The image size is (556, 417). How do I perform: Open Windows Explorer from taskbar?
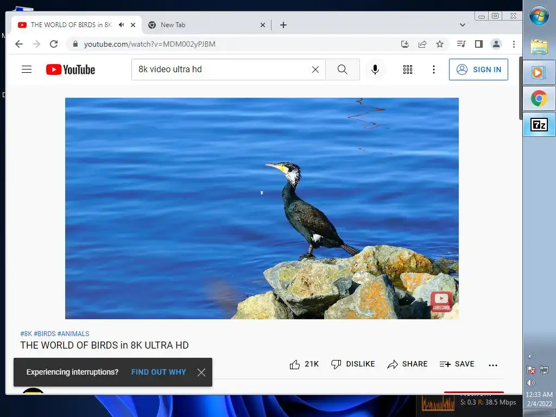pos(539,47)
